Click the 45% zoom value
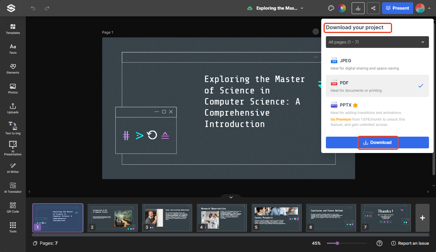The height and width of the screenshot is (252, 436). tap(316, 243)
